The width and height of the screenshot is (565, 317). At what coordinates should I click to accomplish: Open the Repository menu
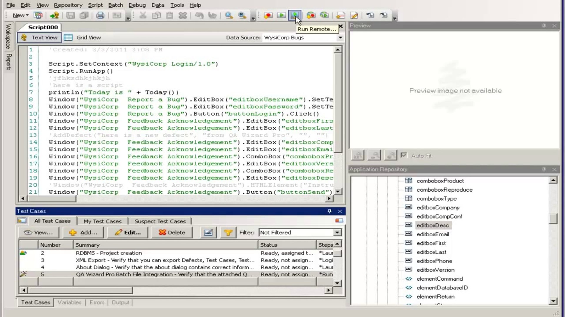(x=68, y=5)
